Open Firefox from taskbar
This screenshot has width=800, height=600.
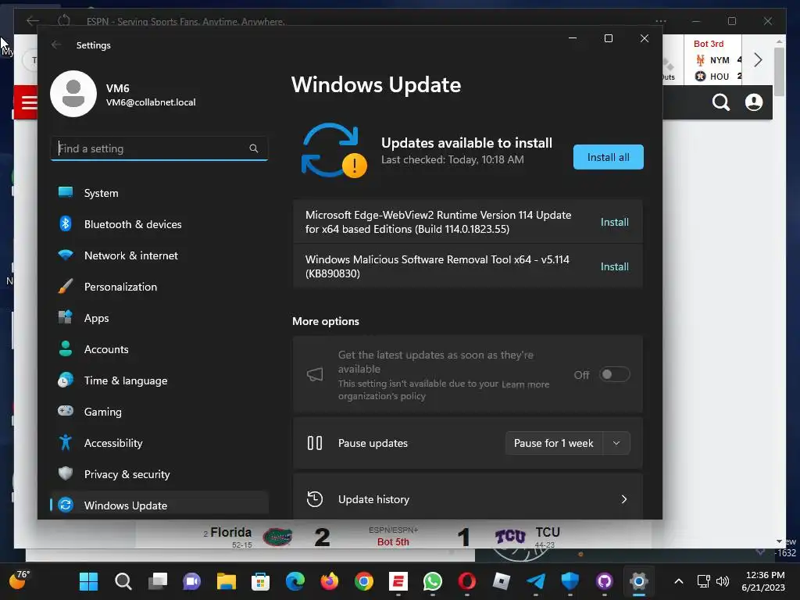pyautogui.click(x=330, y=581)
